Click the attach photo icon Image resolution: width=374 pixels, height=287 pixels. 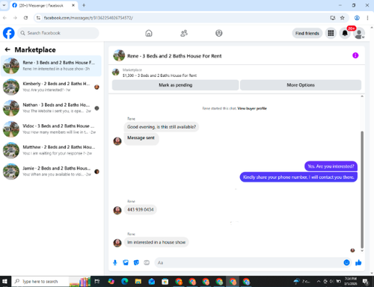[126, 262]
